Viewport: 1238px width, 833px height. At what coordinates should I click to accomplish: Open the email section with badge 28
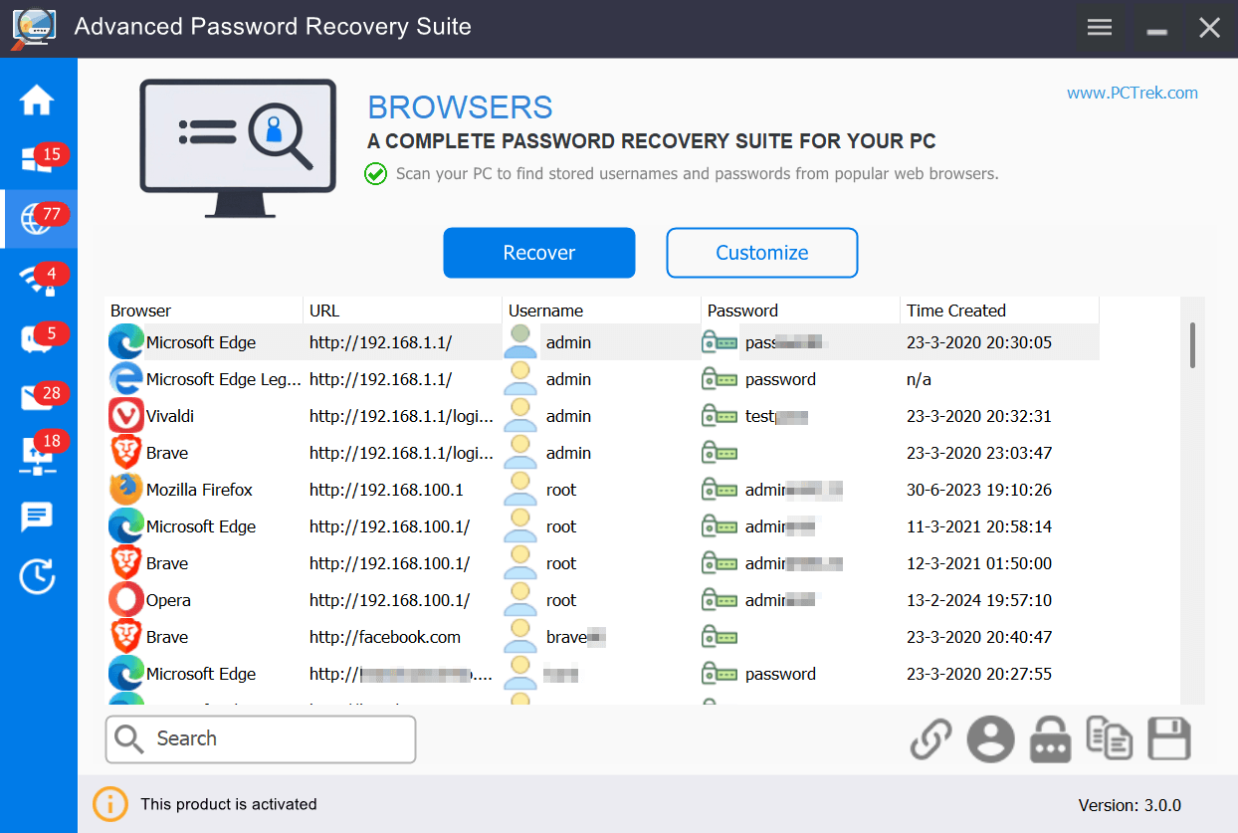tap(38, 398)
